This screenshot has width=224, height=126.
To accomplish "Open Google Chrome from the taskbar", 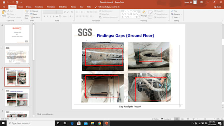I will pos(99,123).
